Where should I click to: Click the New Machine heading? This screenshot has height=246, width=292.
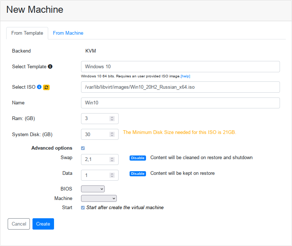35,9
